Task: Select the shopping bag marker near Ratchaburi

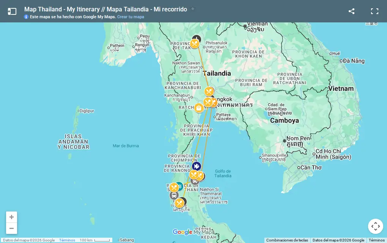Action: [x=199, y=108]
